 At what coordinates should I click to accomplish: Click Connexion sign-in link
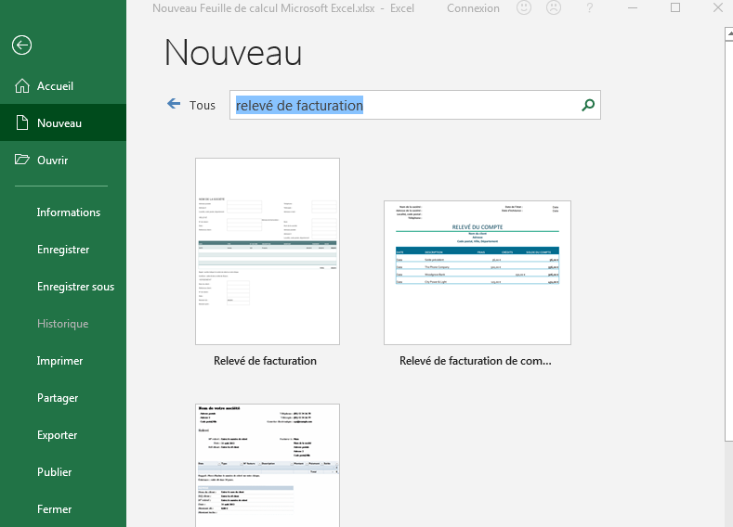coord(473,8)
